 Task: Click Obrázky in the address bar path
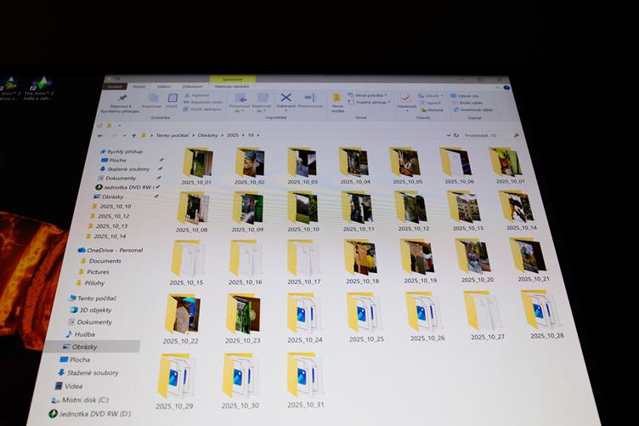[x=208, y=135]
